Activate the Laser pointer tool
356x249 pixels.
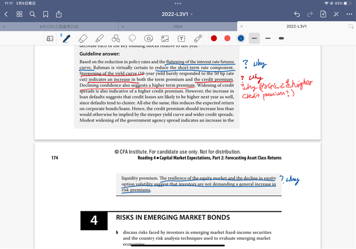coord(198,38)
